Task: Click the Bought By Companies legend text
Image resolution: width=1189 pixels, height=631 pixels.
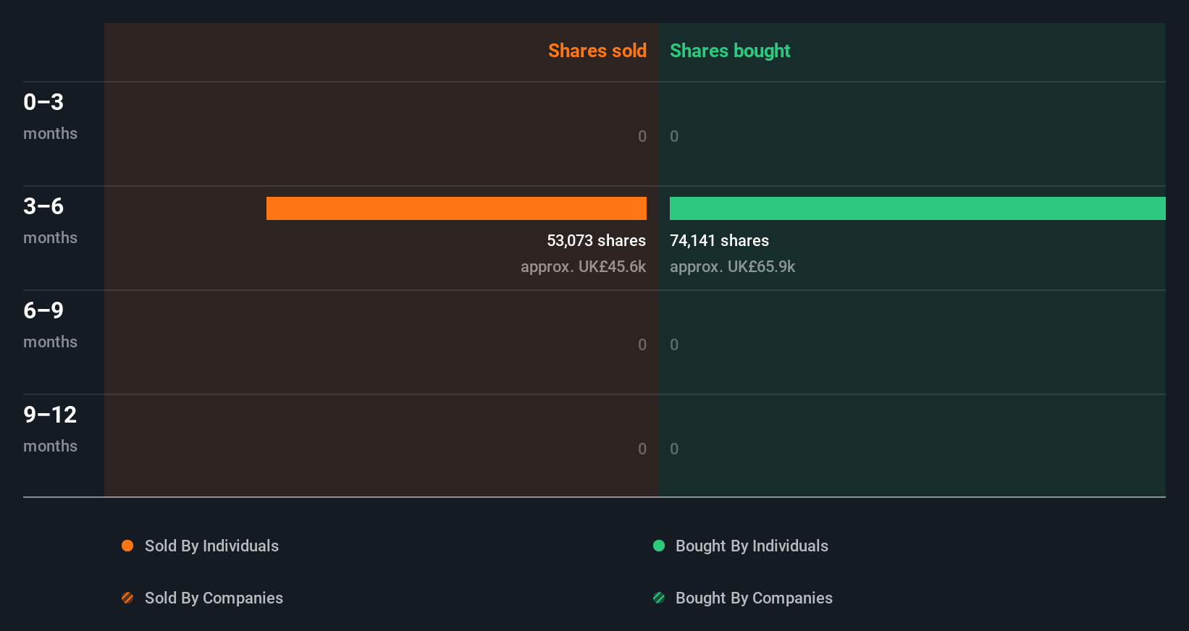Action: click(754, 598)
